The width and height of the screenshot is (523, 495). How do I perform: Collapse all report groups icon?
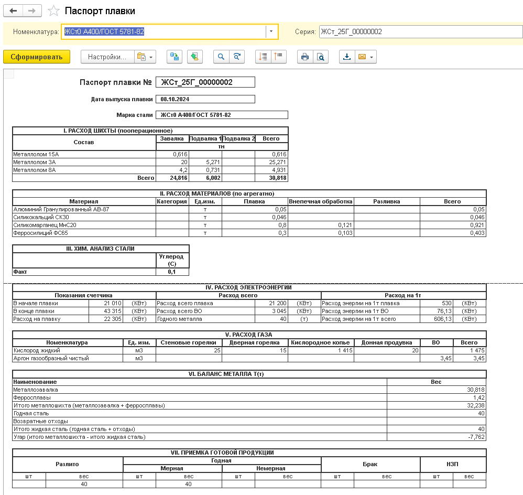[x=279, y=57]
